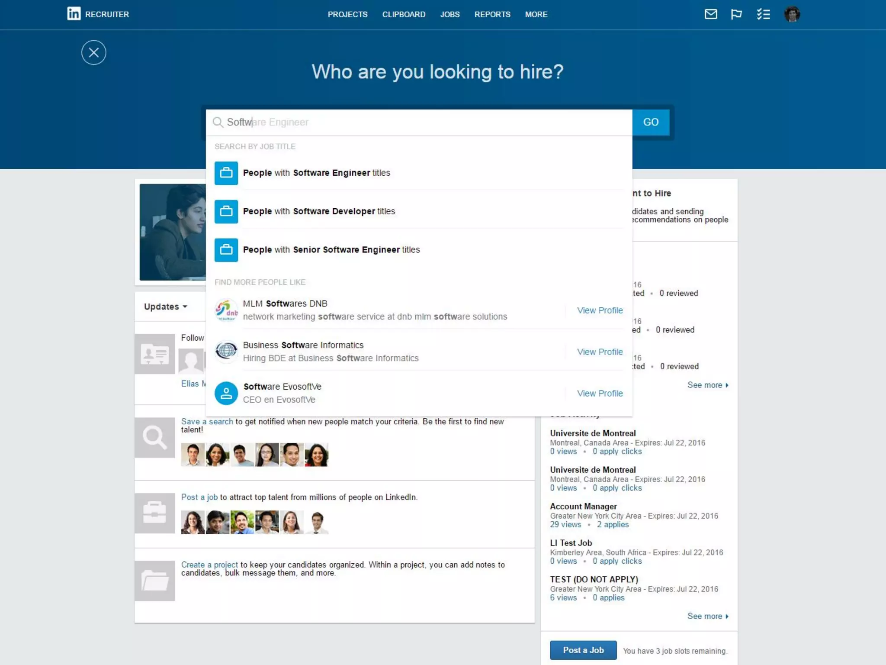This screenshot has height=665, width=886.
Task: Click into the hire search field
Action: point(419,122)
